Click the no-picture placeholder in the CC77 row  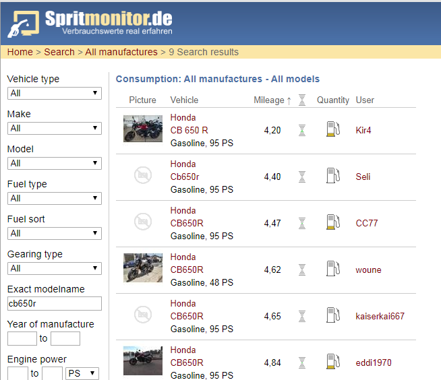pyautogui.click(x=143, y=222)
